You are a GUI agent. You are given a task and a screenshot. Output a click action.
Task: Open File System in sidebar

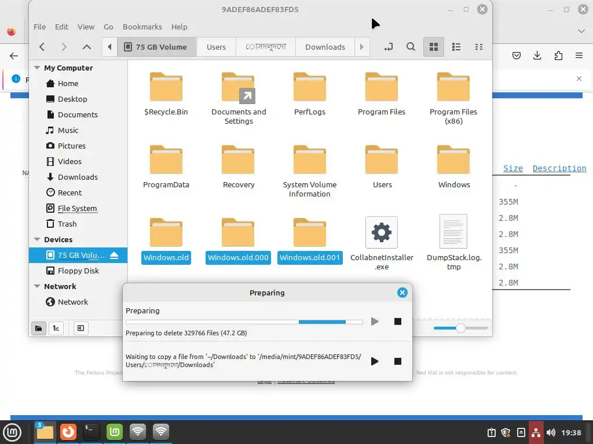(x=78, y=208)
